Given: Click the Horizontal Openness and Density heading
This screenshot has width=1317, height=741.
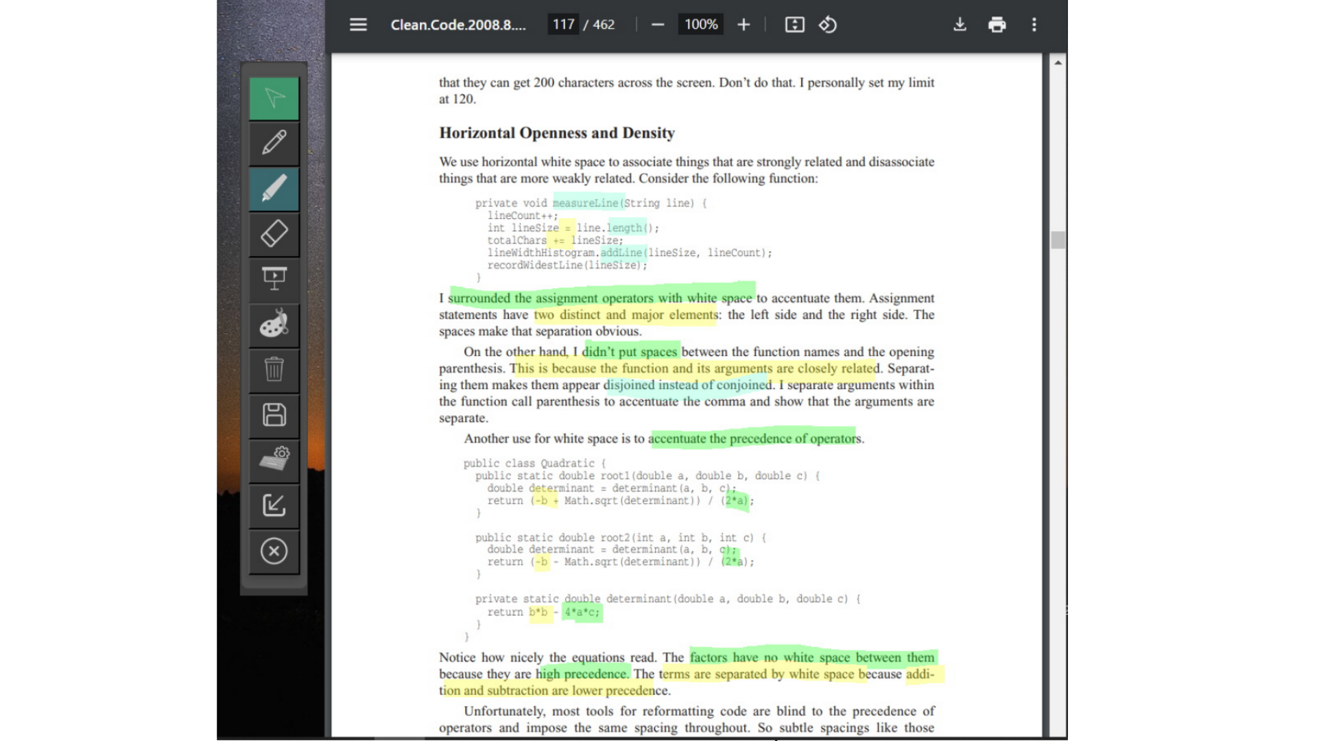Looking at the screenshot, I should point(557,133).
